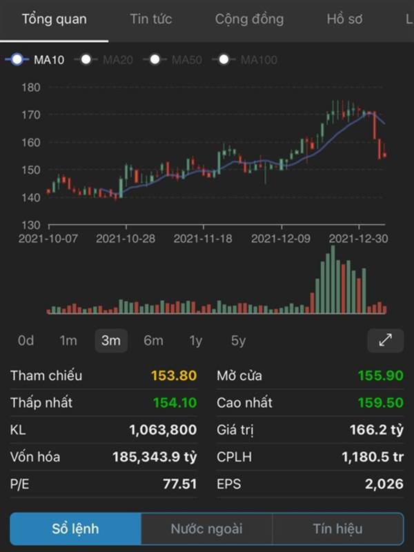The height and width of the screenshot is (552, 414).
Task: Tap the 160 price axis label
Action: coord(31,143)
